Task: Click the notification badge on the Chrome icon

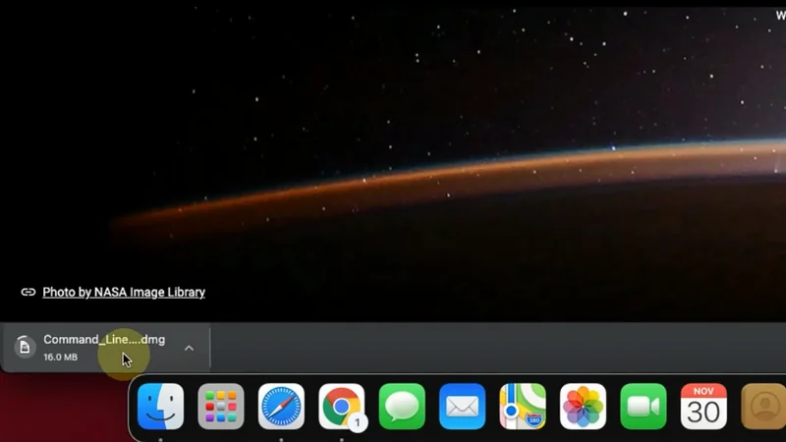Action: coord(358,423)
